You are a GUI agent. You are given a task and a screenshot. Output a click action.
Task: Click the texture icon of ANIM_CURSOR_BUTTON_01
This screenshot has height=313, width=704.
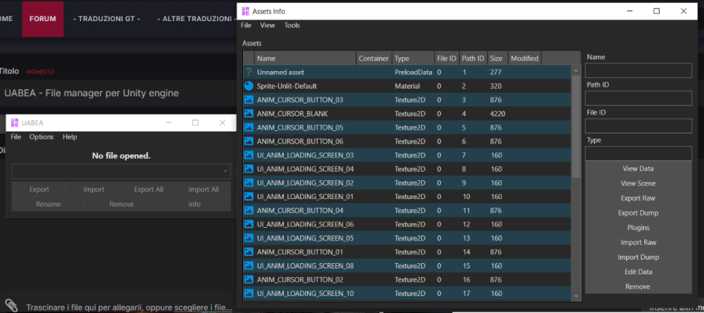coord(249,252)
